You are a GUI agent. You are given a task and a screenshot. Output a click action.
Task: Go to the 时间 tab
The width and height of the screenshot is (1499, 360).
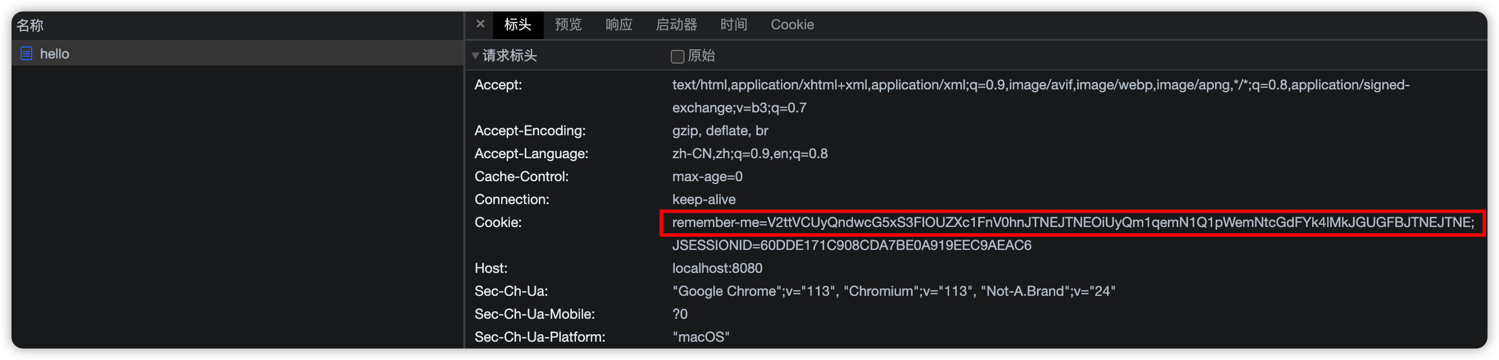pyautogui.click(x=734, y=25)
